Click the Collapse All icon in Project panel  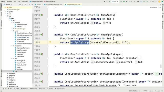[26, 5]
